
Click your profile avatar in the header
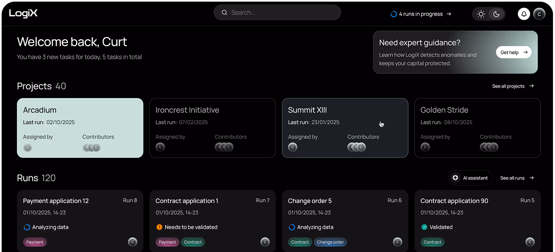539,14
